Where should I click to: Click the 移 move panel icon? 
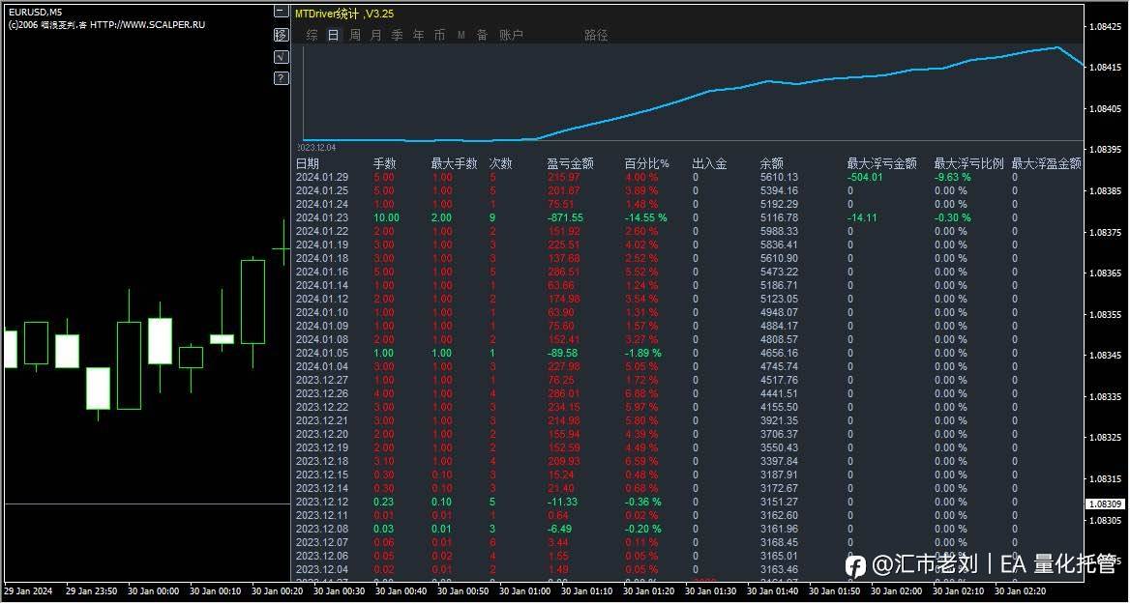282,34
